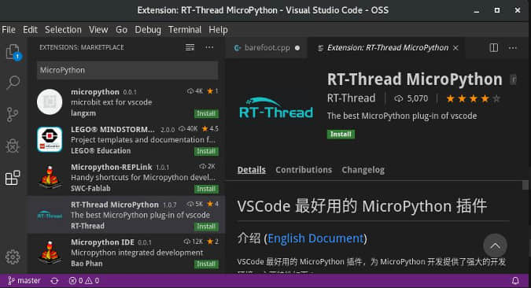Click the errors and warnings count in the status bar
Screen dimensions: 531x288
coord(84,281)
